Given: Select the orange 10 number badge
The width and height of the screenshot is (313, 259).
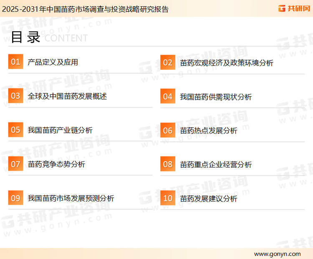Looking at the screenshot, I should tap(168, 198).
